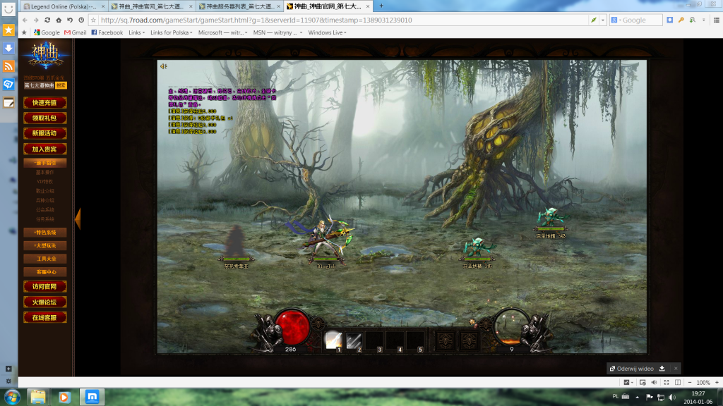Open browsing history clock icon
This screenshot has height=406, width=723.
click(x=81, y=20)
